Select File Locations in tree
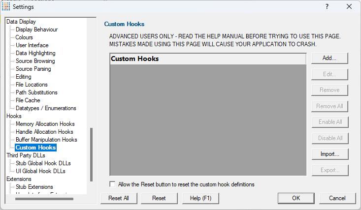 pyautogui.click(x=32, y=85)
